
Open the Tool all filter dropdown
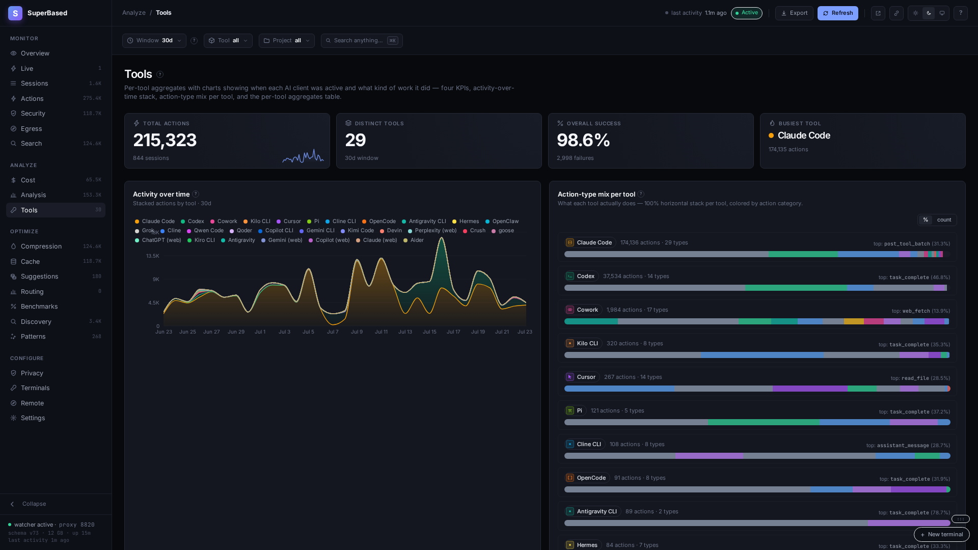(228, 41)
